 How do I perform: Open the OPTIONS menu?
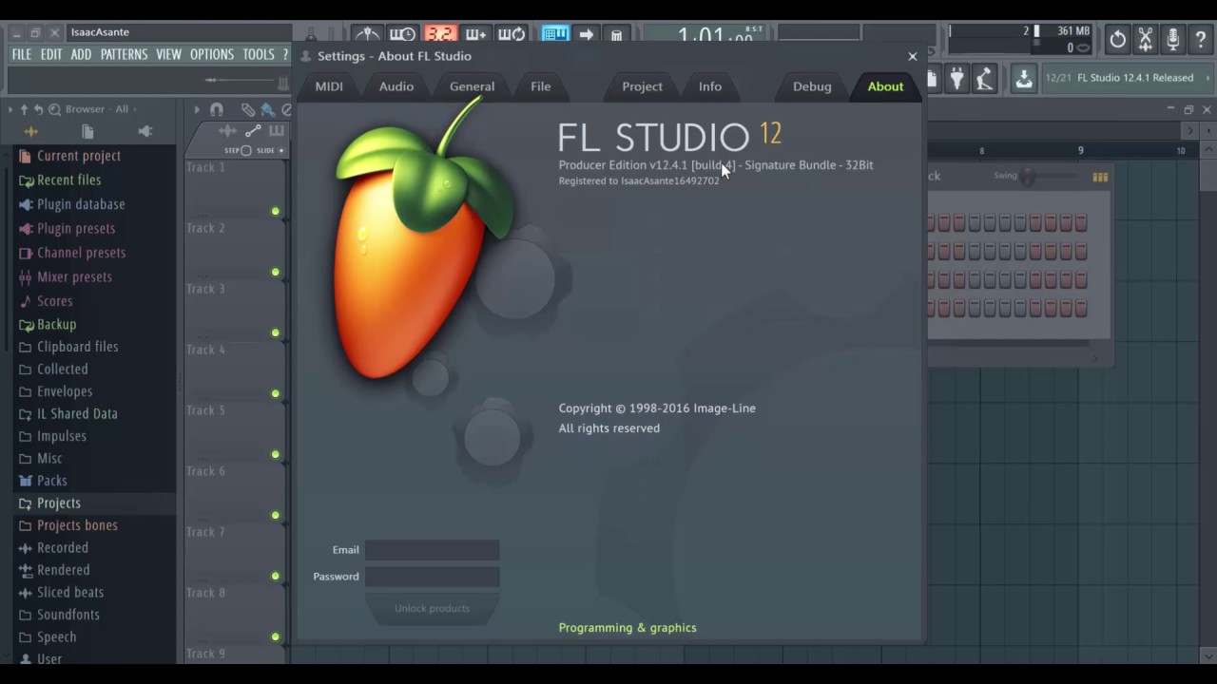211,54
